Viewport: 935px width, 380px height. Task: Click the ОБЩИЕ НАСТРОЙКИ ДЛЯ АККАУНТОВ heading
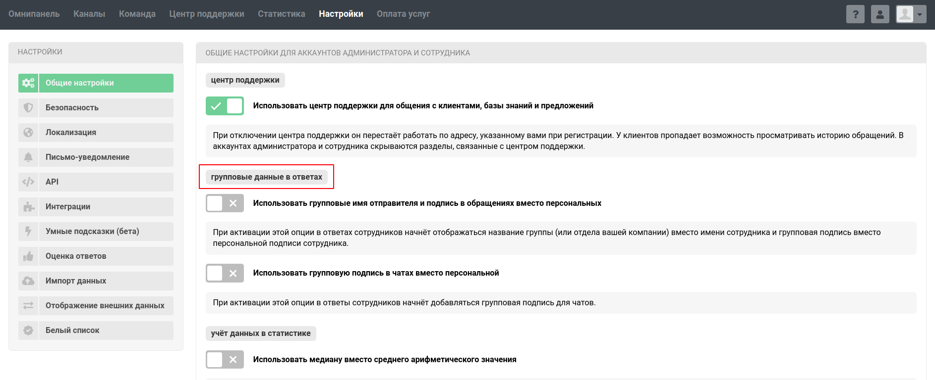tap(338, 53)
